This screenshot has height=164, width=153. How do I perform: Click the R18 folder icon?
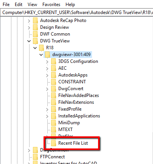(41, 48)
